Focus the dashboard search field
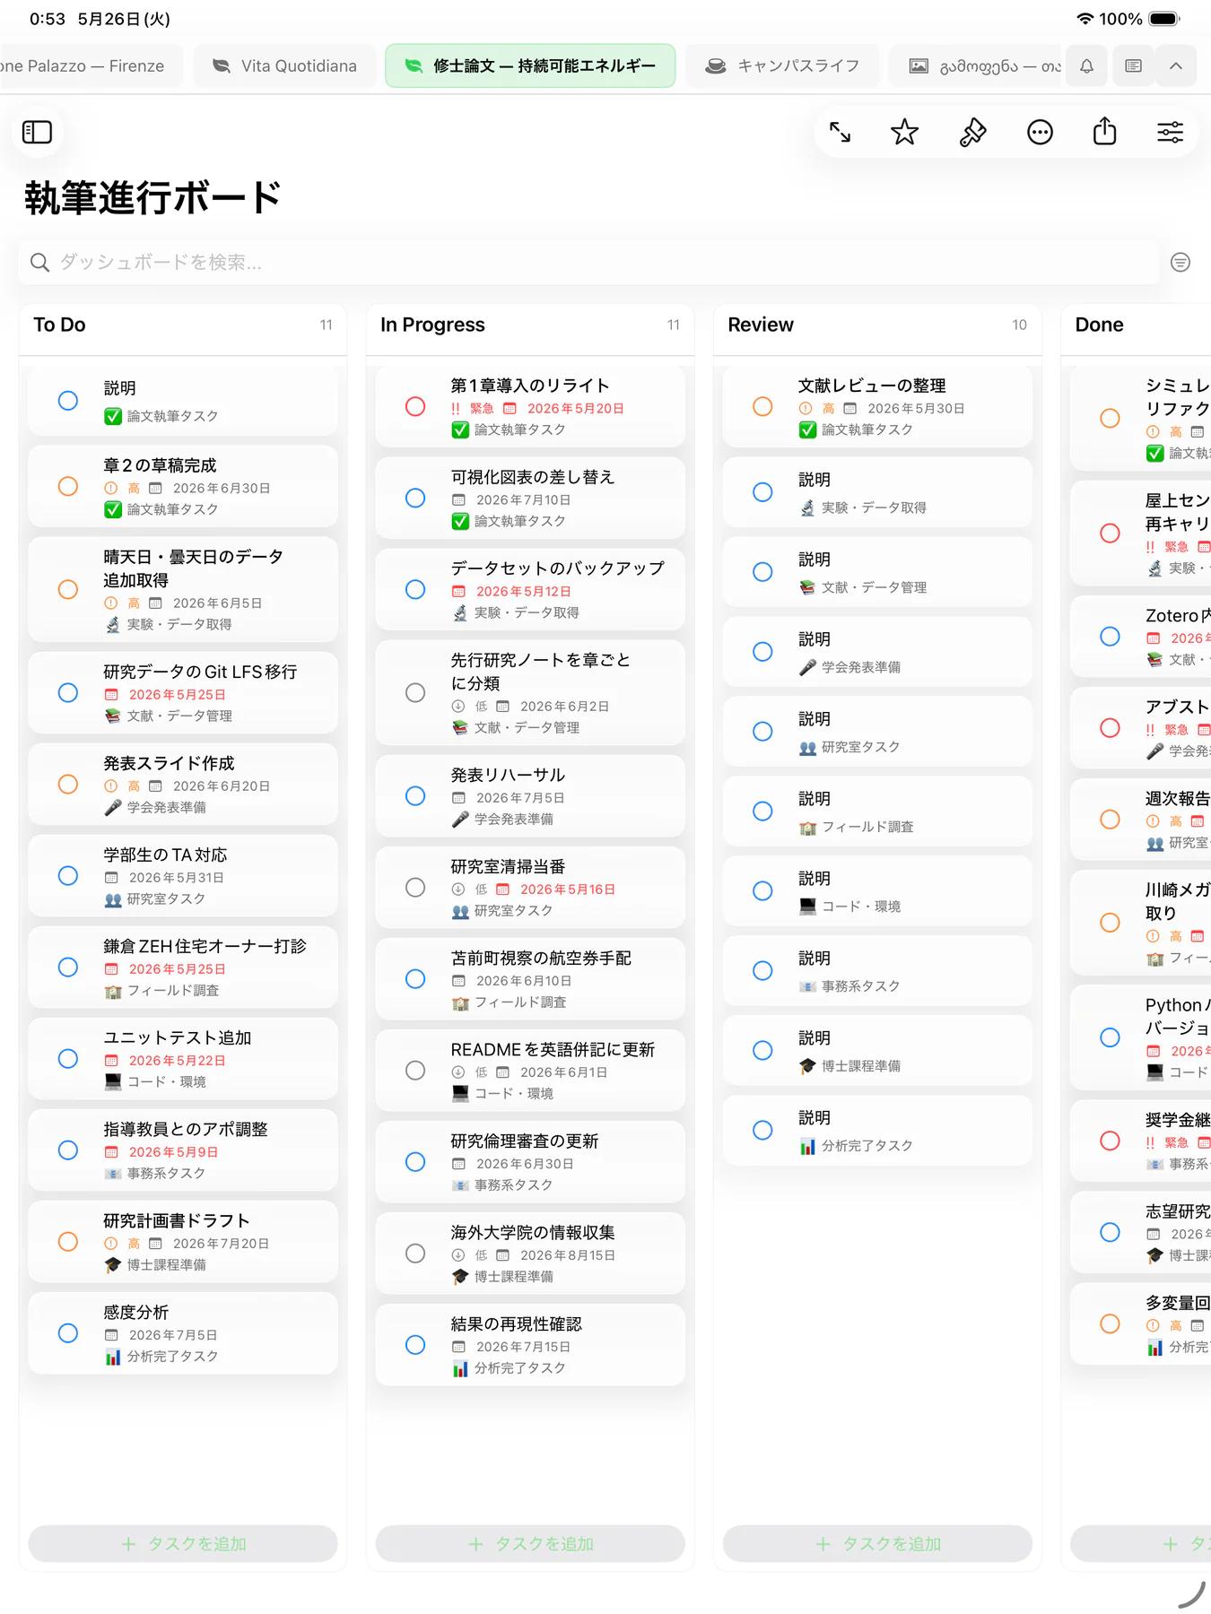This screenshot has height=1614, width=1211. click(588, 262)
